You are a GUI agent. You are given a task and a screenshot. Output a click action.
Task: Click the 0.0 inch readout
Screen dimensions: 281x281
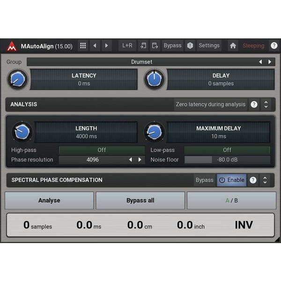coord(191,225)
